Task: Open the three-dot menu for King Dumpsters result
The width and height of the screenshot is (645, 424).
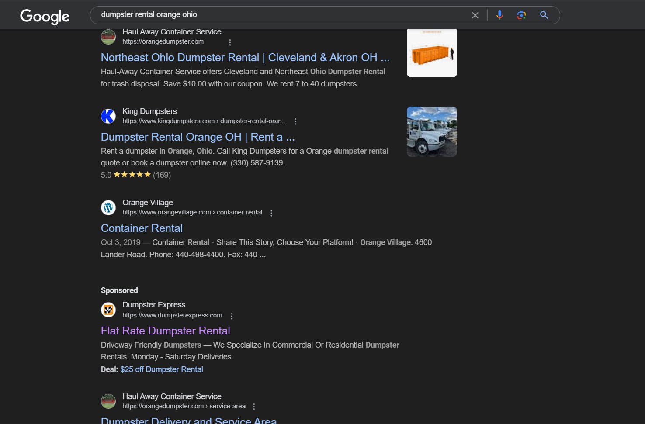Action: point(295,121)
